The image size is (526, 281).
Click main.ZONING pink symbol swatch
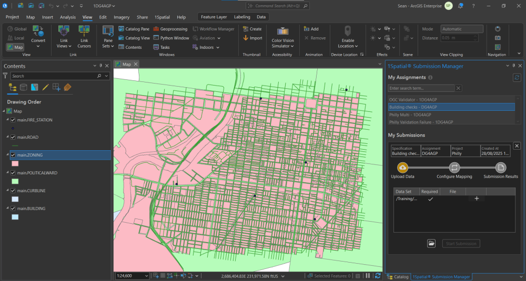[x=15, y=164]
